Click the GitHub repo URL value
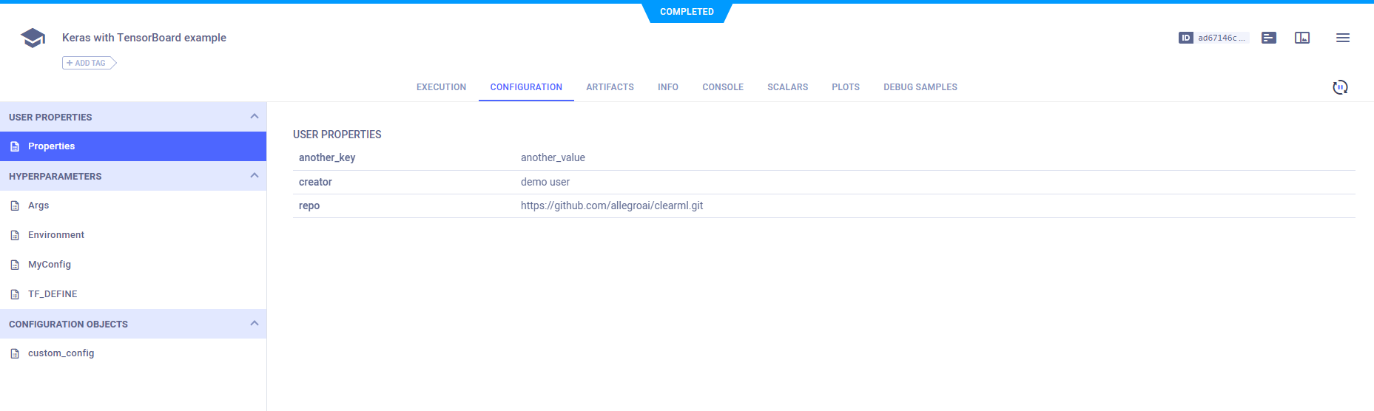 pos(611,205)
